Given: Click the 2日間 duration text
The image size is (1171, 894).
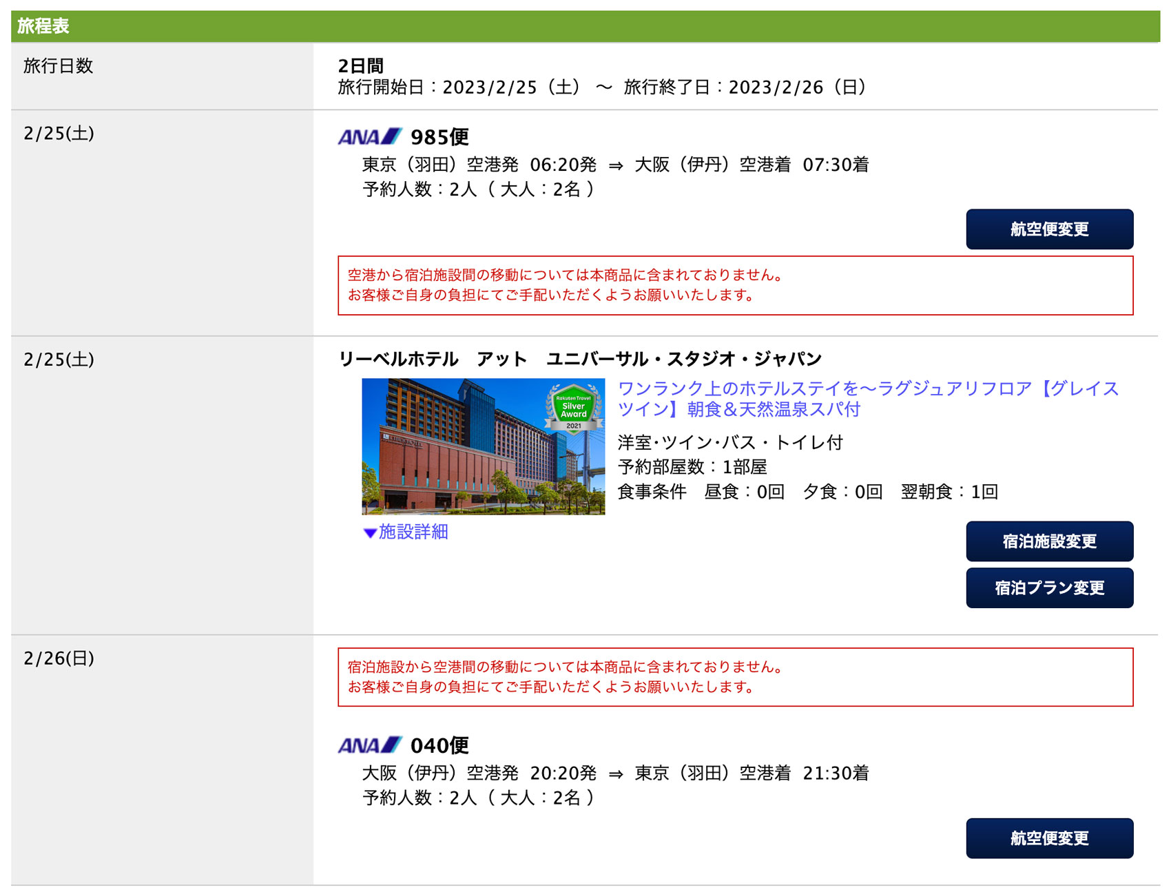Looking at the screenshot, I should click(360, 65).
